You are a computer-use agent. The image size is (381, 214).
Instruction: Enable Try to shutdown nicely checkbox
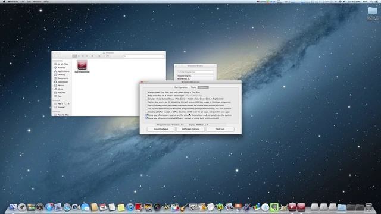[146, 109]
